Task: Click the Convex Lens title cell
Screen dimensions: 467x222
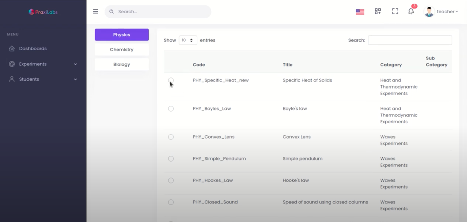Action: click(x=296, y=137)
